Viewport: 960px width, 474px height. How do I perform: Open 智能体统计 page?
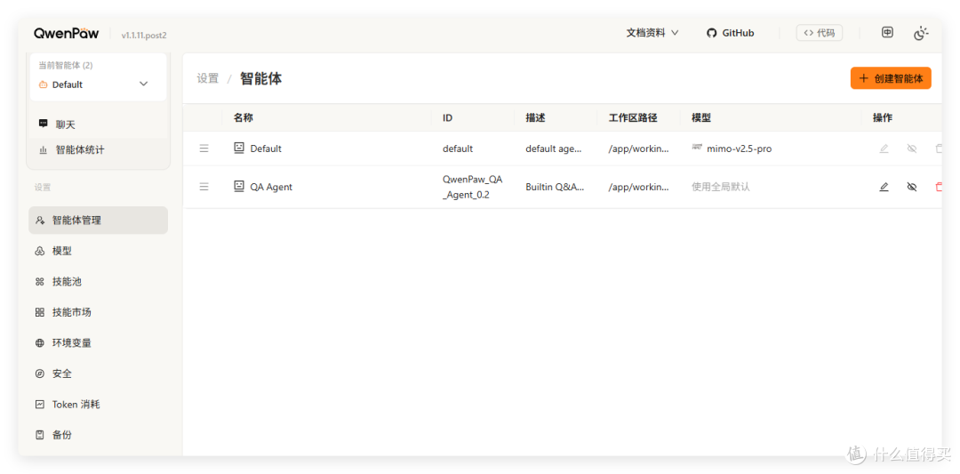pos(98,149)
